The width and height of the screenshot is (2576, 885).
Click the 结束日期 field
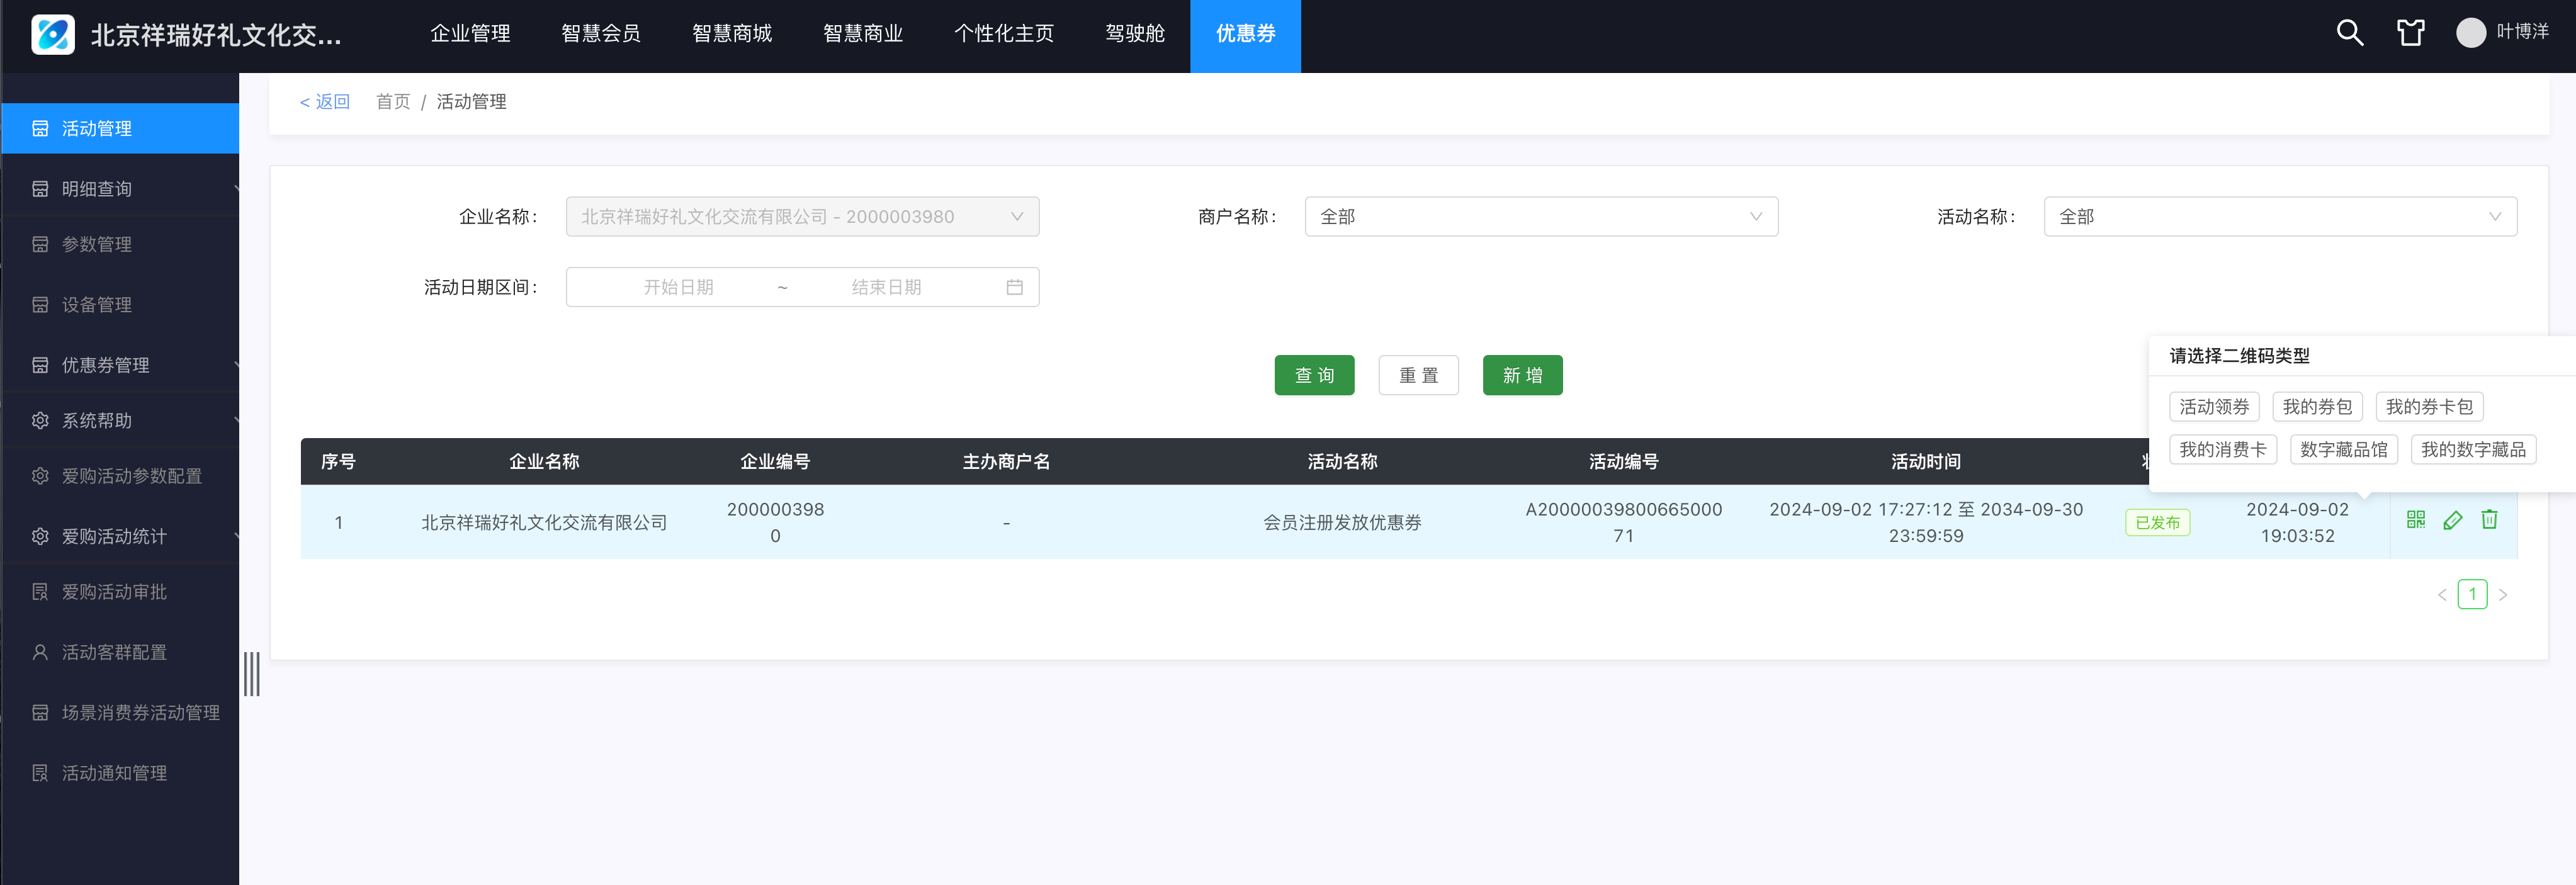[886, 287]
